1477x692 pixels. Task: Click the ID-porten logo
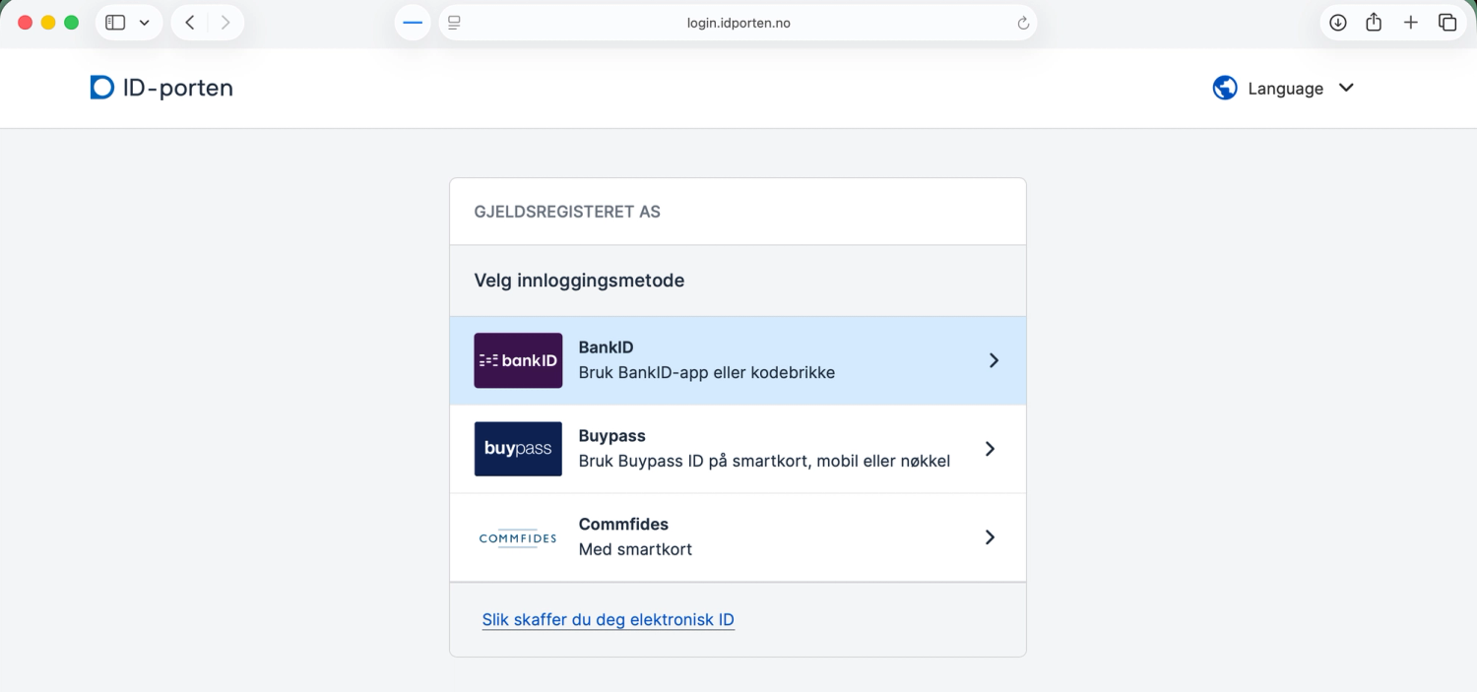[x=161, y=88]
